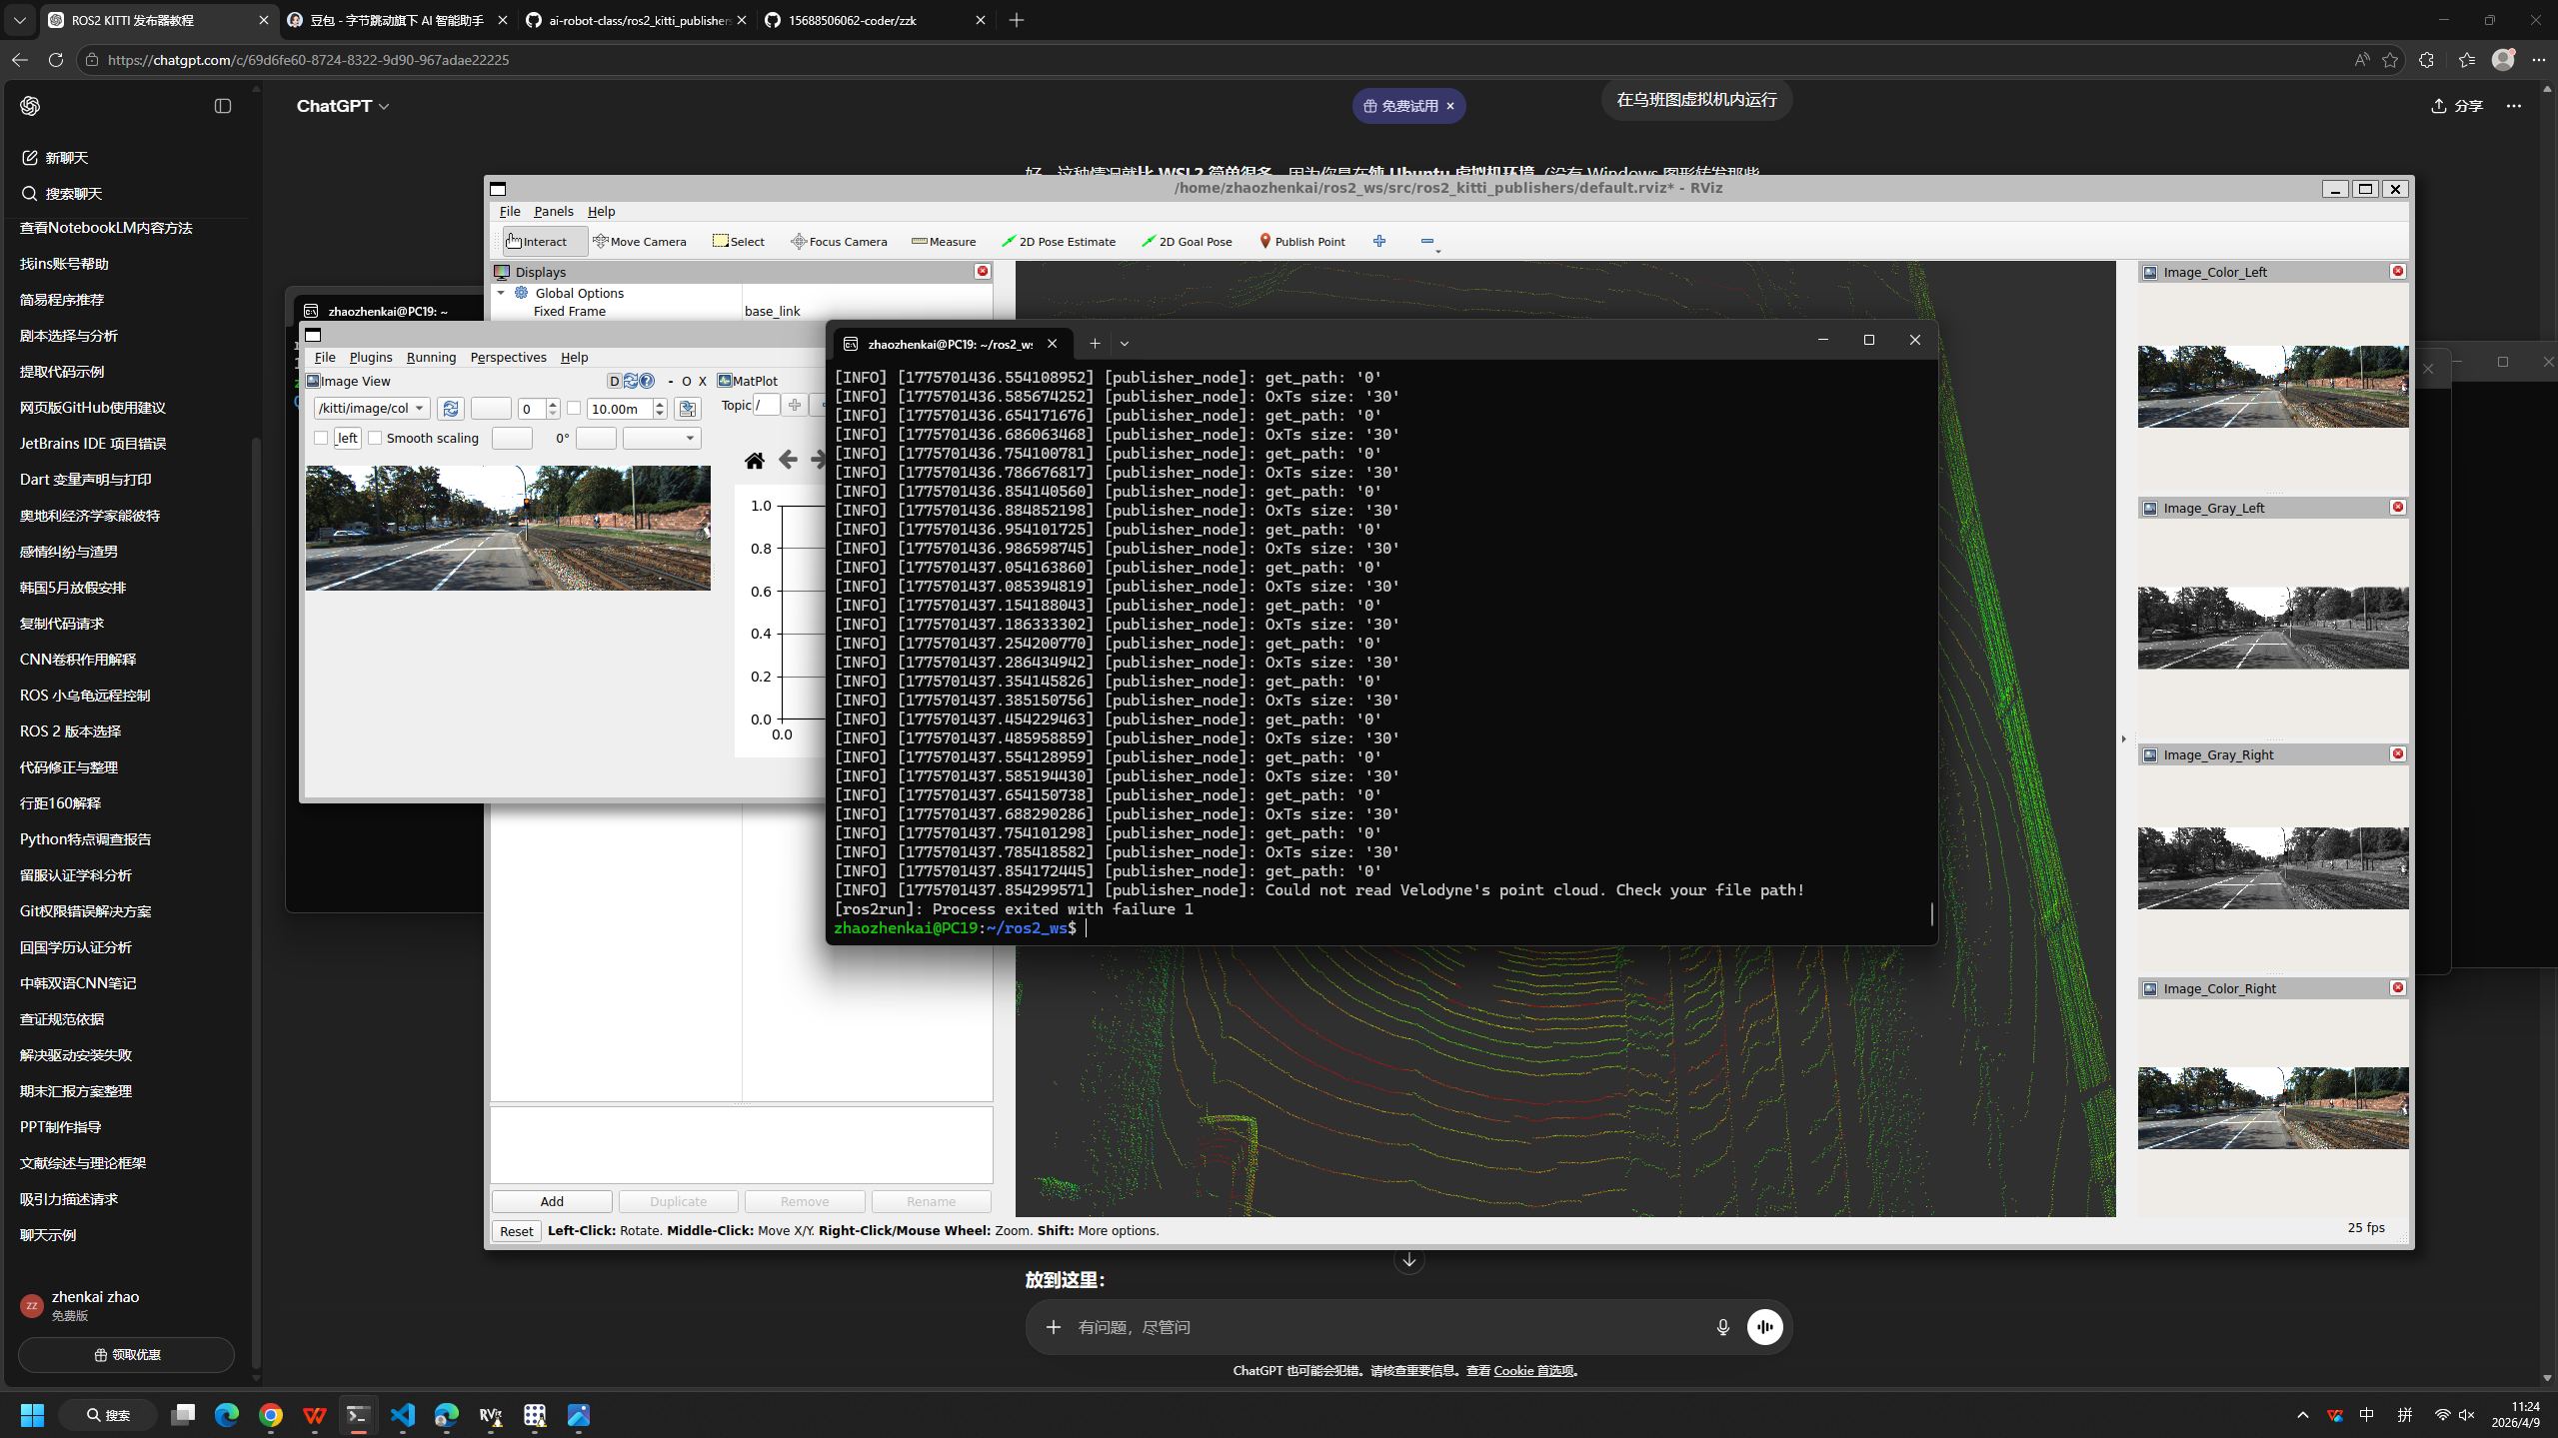Toggle the checkbox before the 10.00m field

click(574, 408)
